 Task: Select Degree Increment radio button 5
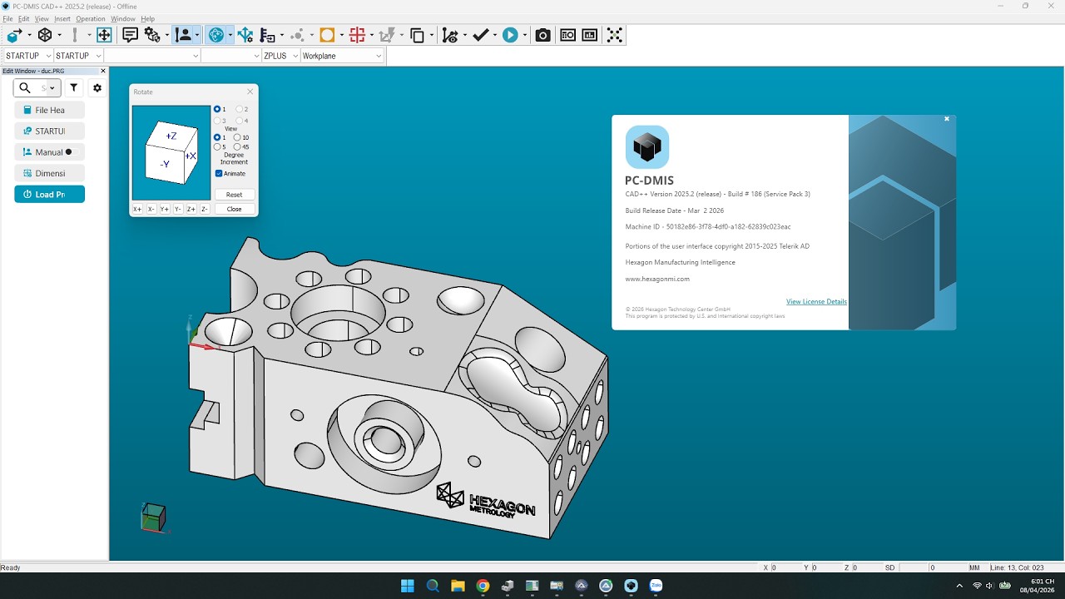click(217, 147)
